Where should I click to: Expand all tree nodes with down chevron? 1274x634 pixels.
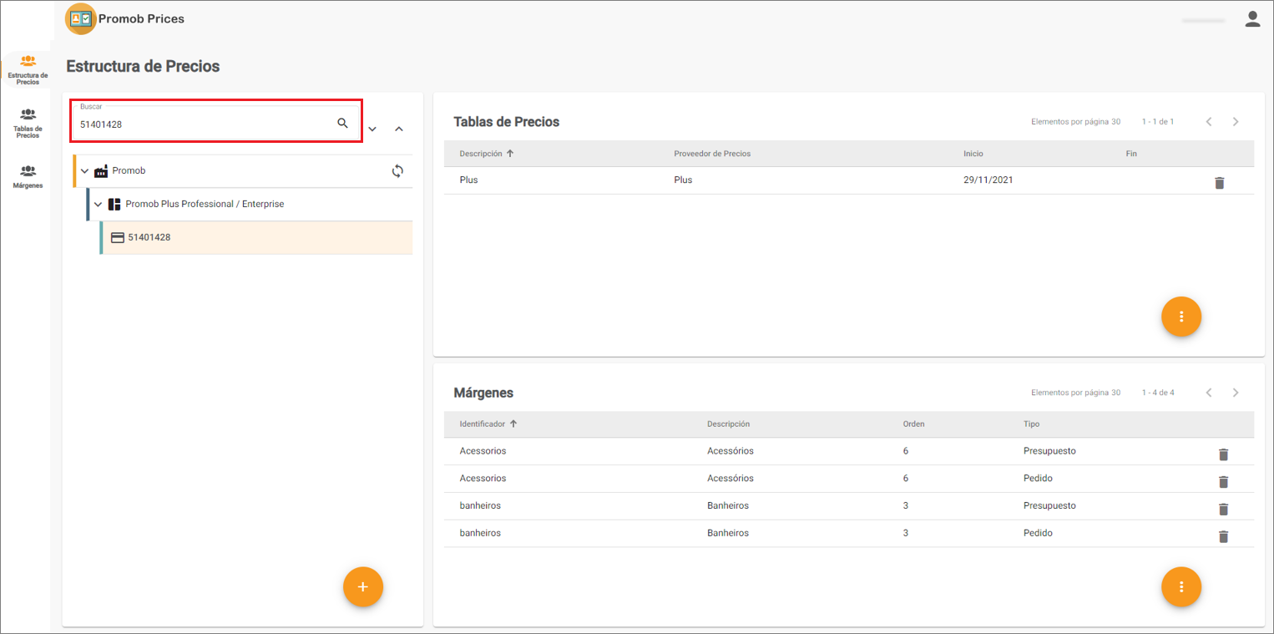[372, 129]
